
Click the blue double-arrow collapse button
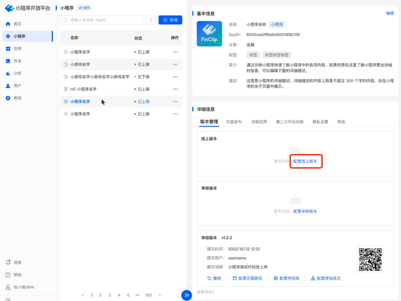(x=186, y=295)
